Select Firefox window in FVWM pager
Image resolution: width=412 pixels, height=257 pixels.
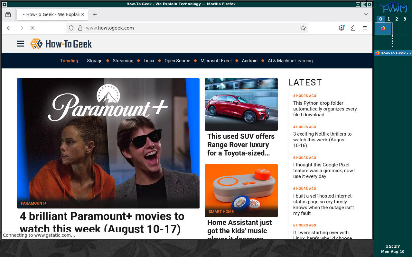pyautogui.click(x=383, y=29)
